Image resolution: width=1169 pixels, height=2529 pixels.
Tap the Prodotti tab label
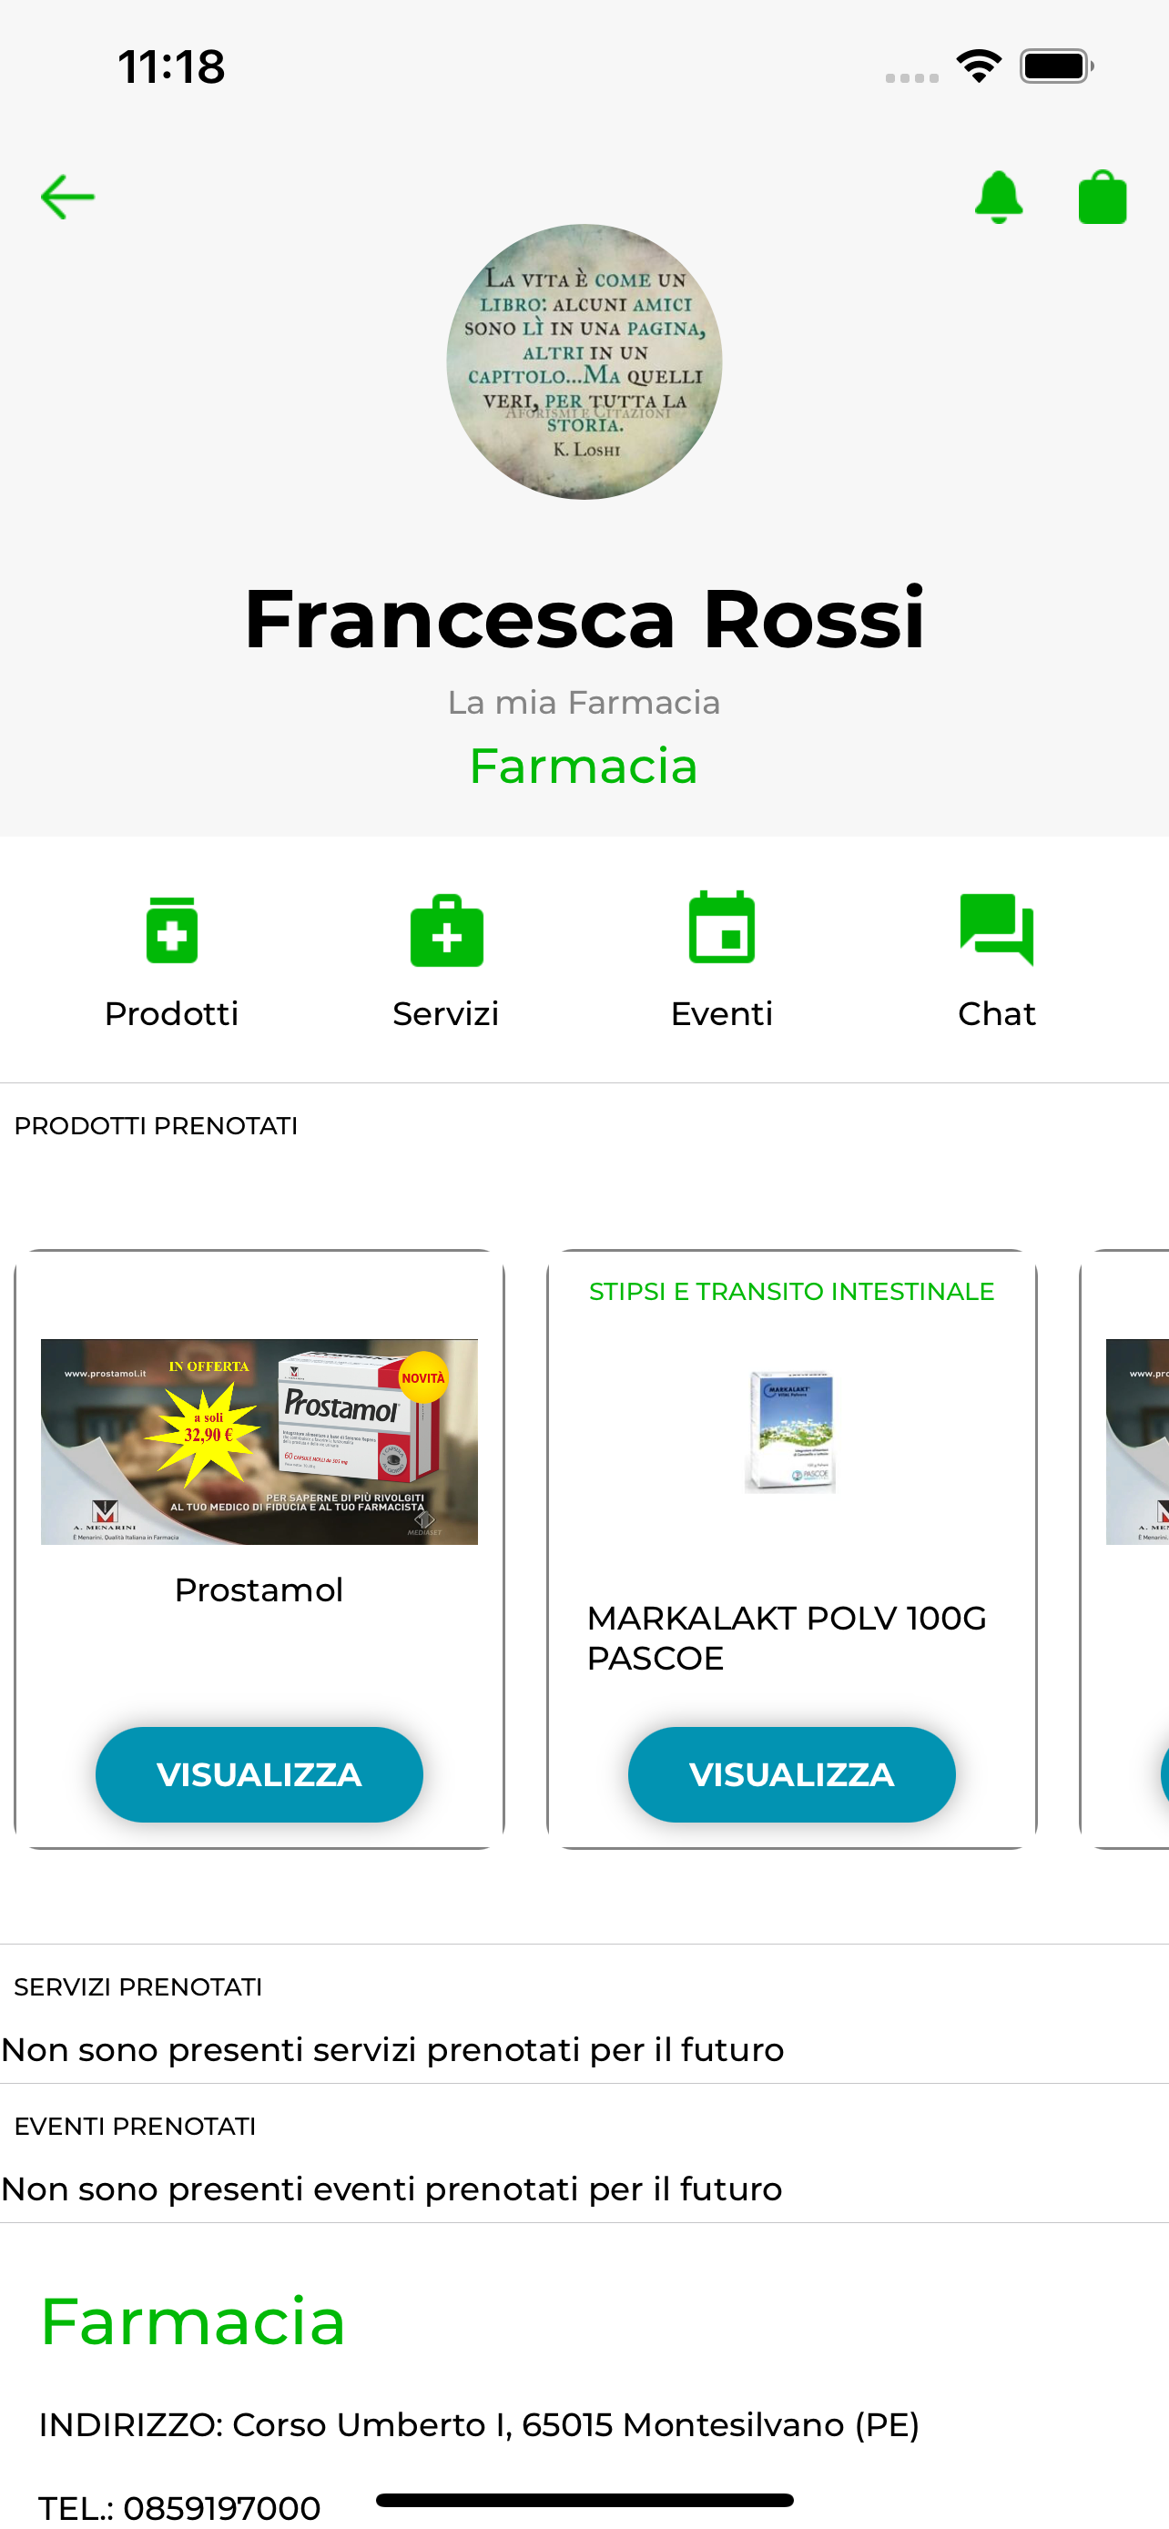pyautogui.click(x=172, y=1013)
